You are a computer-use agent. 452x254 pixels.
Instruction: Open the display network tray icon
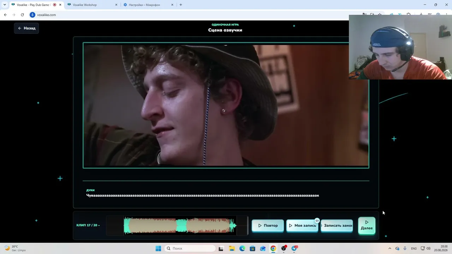[423, 248]
